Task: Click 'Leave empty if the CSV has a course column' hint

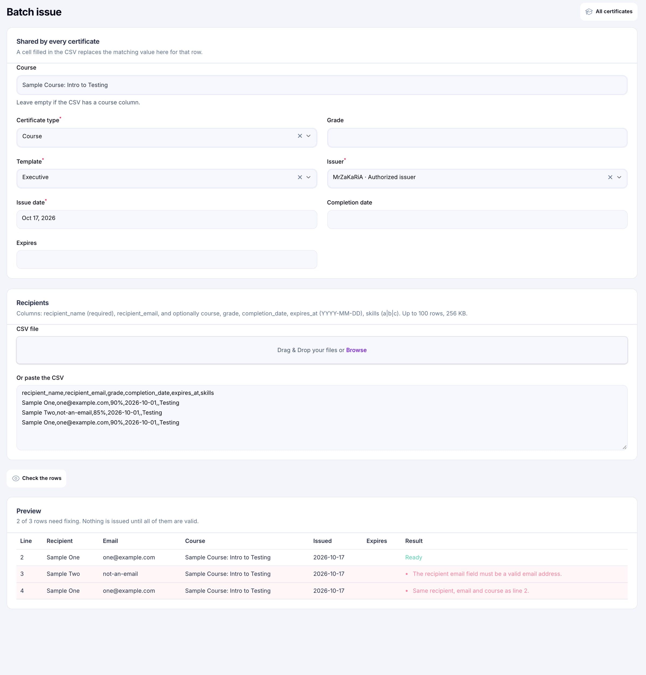Action: coord(78,102)
